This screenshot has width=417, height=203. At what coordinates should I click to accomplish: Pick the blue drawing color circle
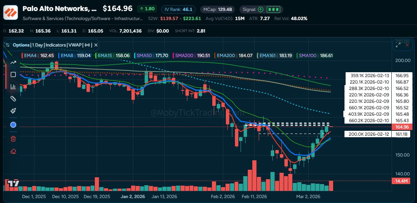click(13, 125)
